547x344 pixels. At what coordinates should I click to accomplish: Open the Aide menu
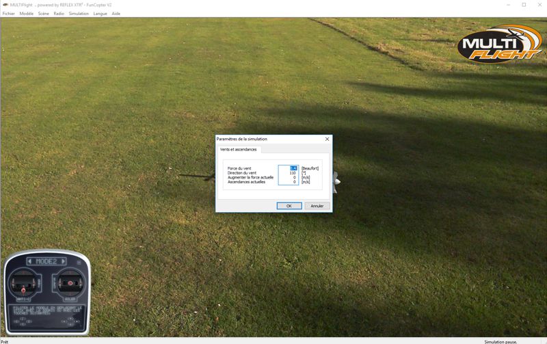[116, 14]
